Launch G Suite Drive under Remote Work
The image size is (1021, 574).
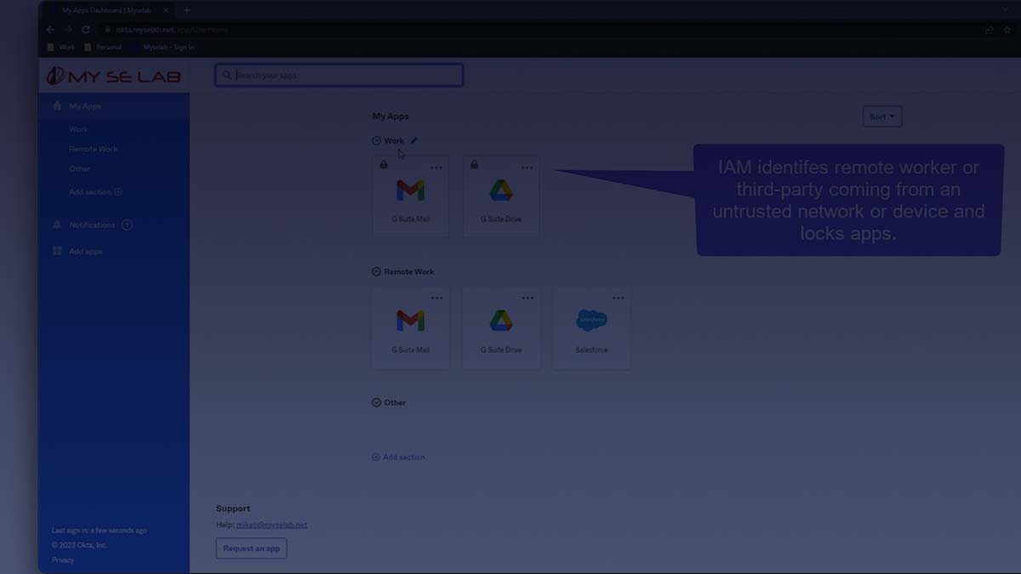[501, 327]
